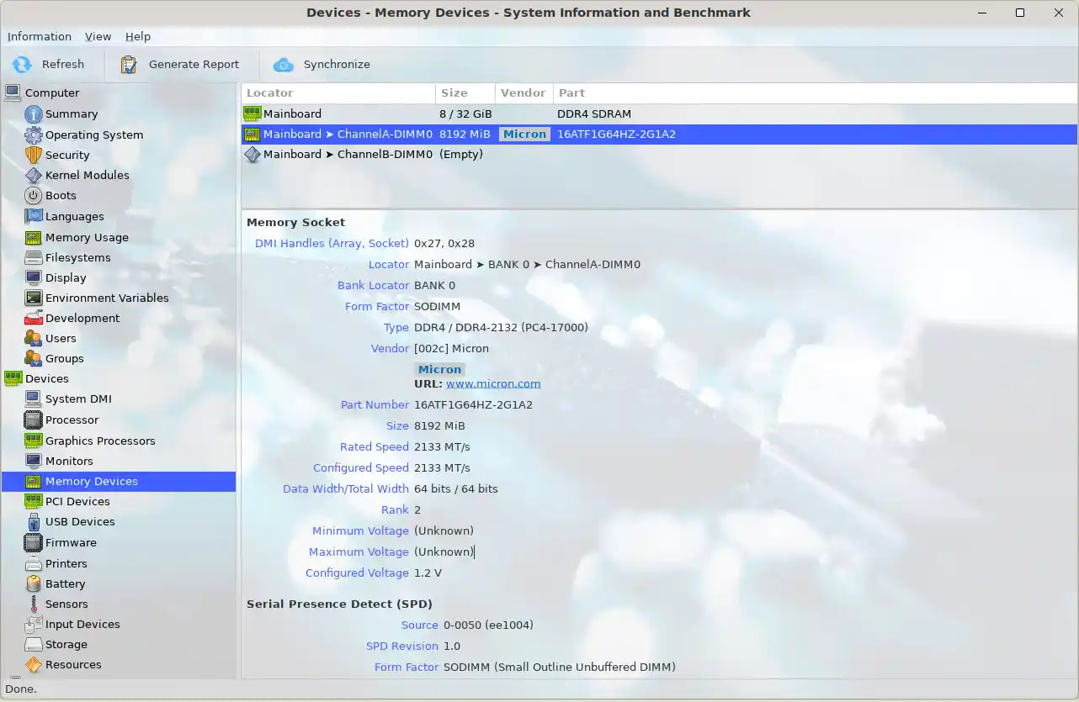Click the Synchronize cloud icon
The image size is (1079, 702).
click(284, 64)
